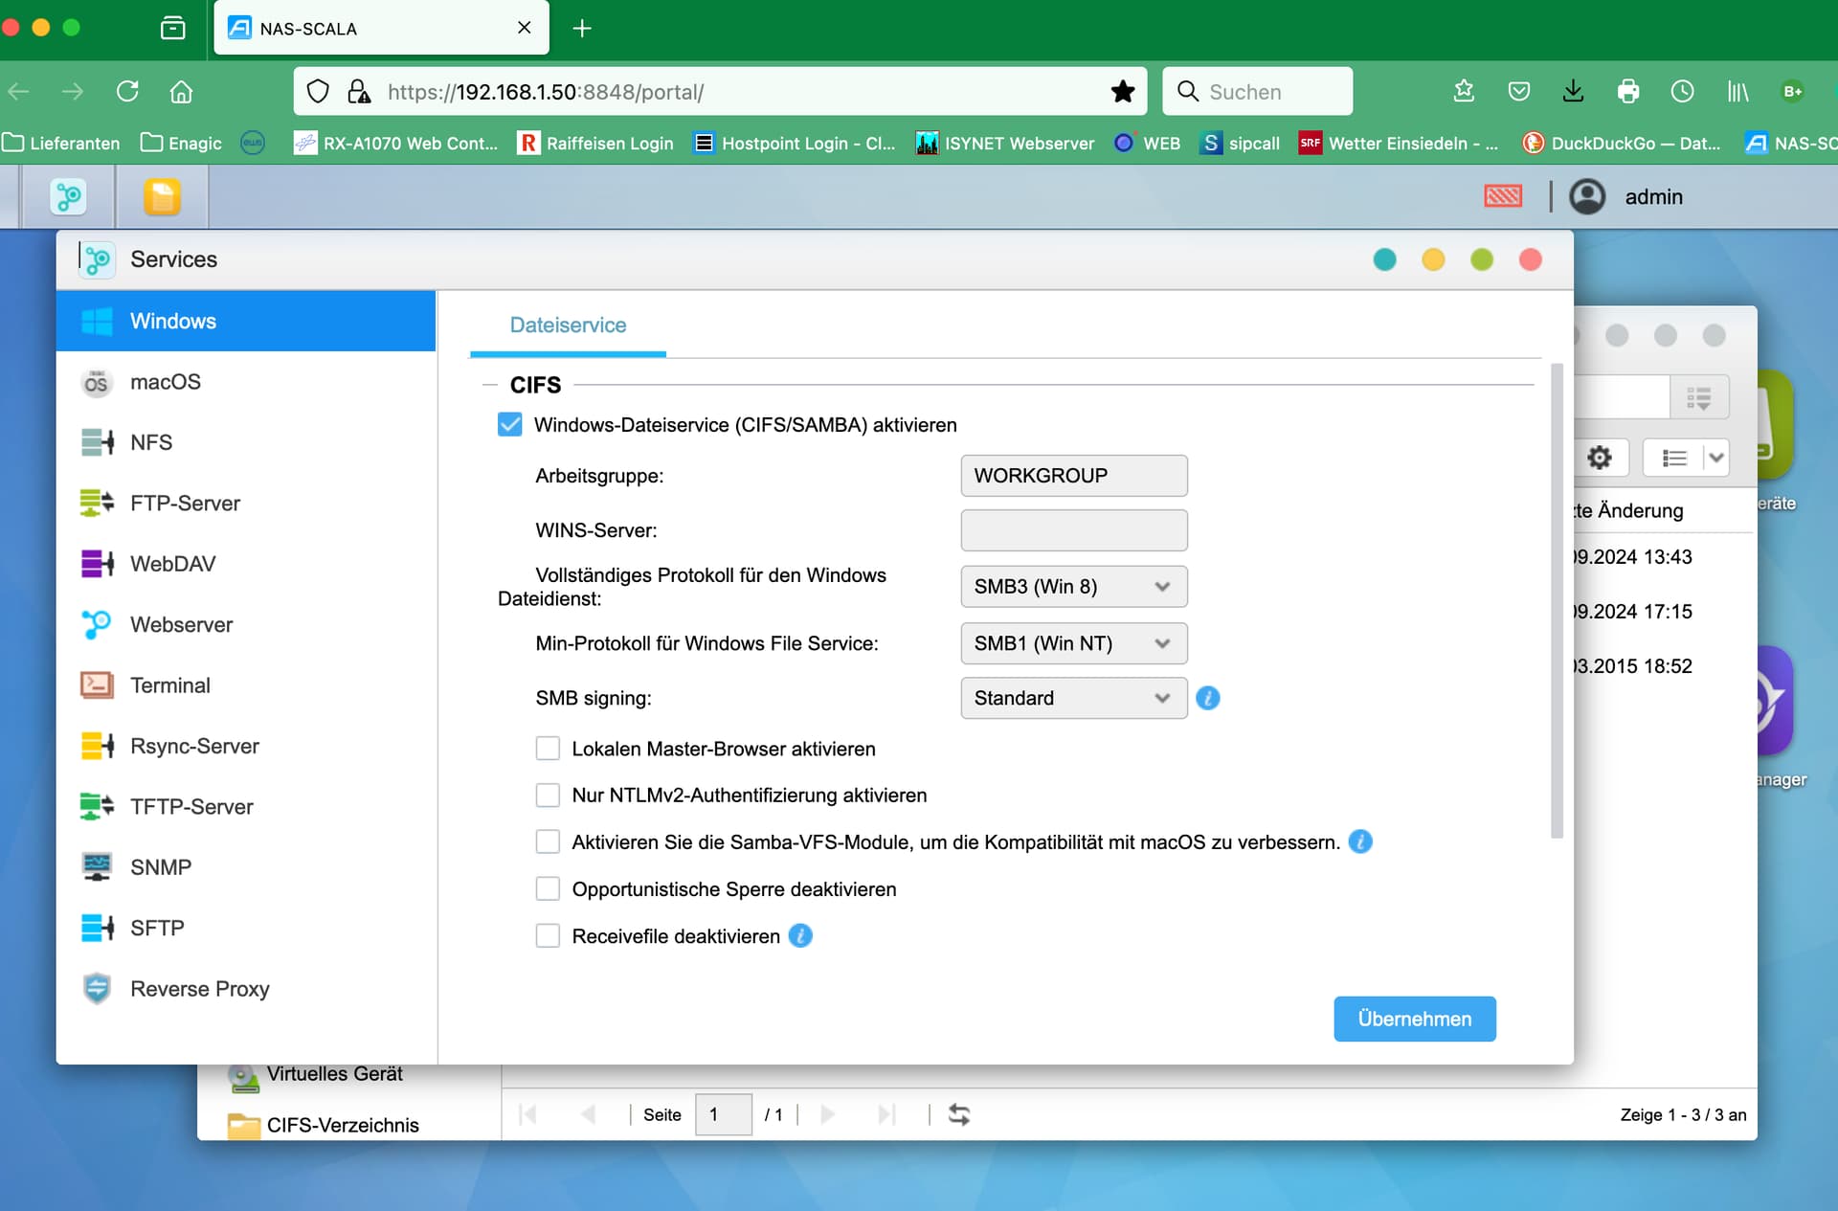Click the gear settings icon in background window
This screenshot has width=1838, height=1211.
tap(1600, 458)
